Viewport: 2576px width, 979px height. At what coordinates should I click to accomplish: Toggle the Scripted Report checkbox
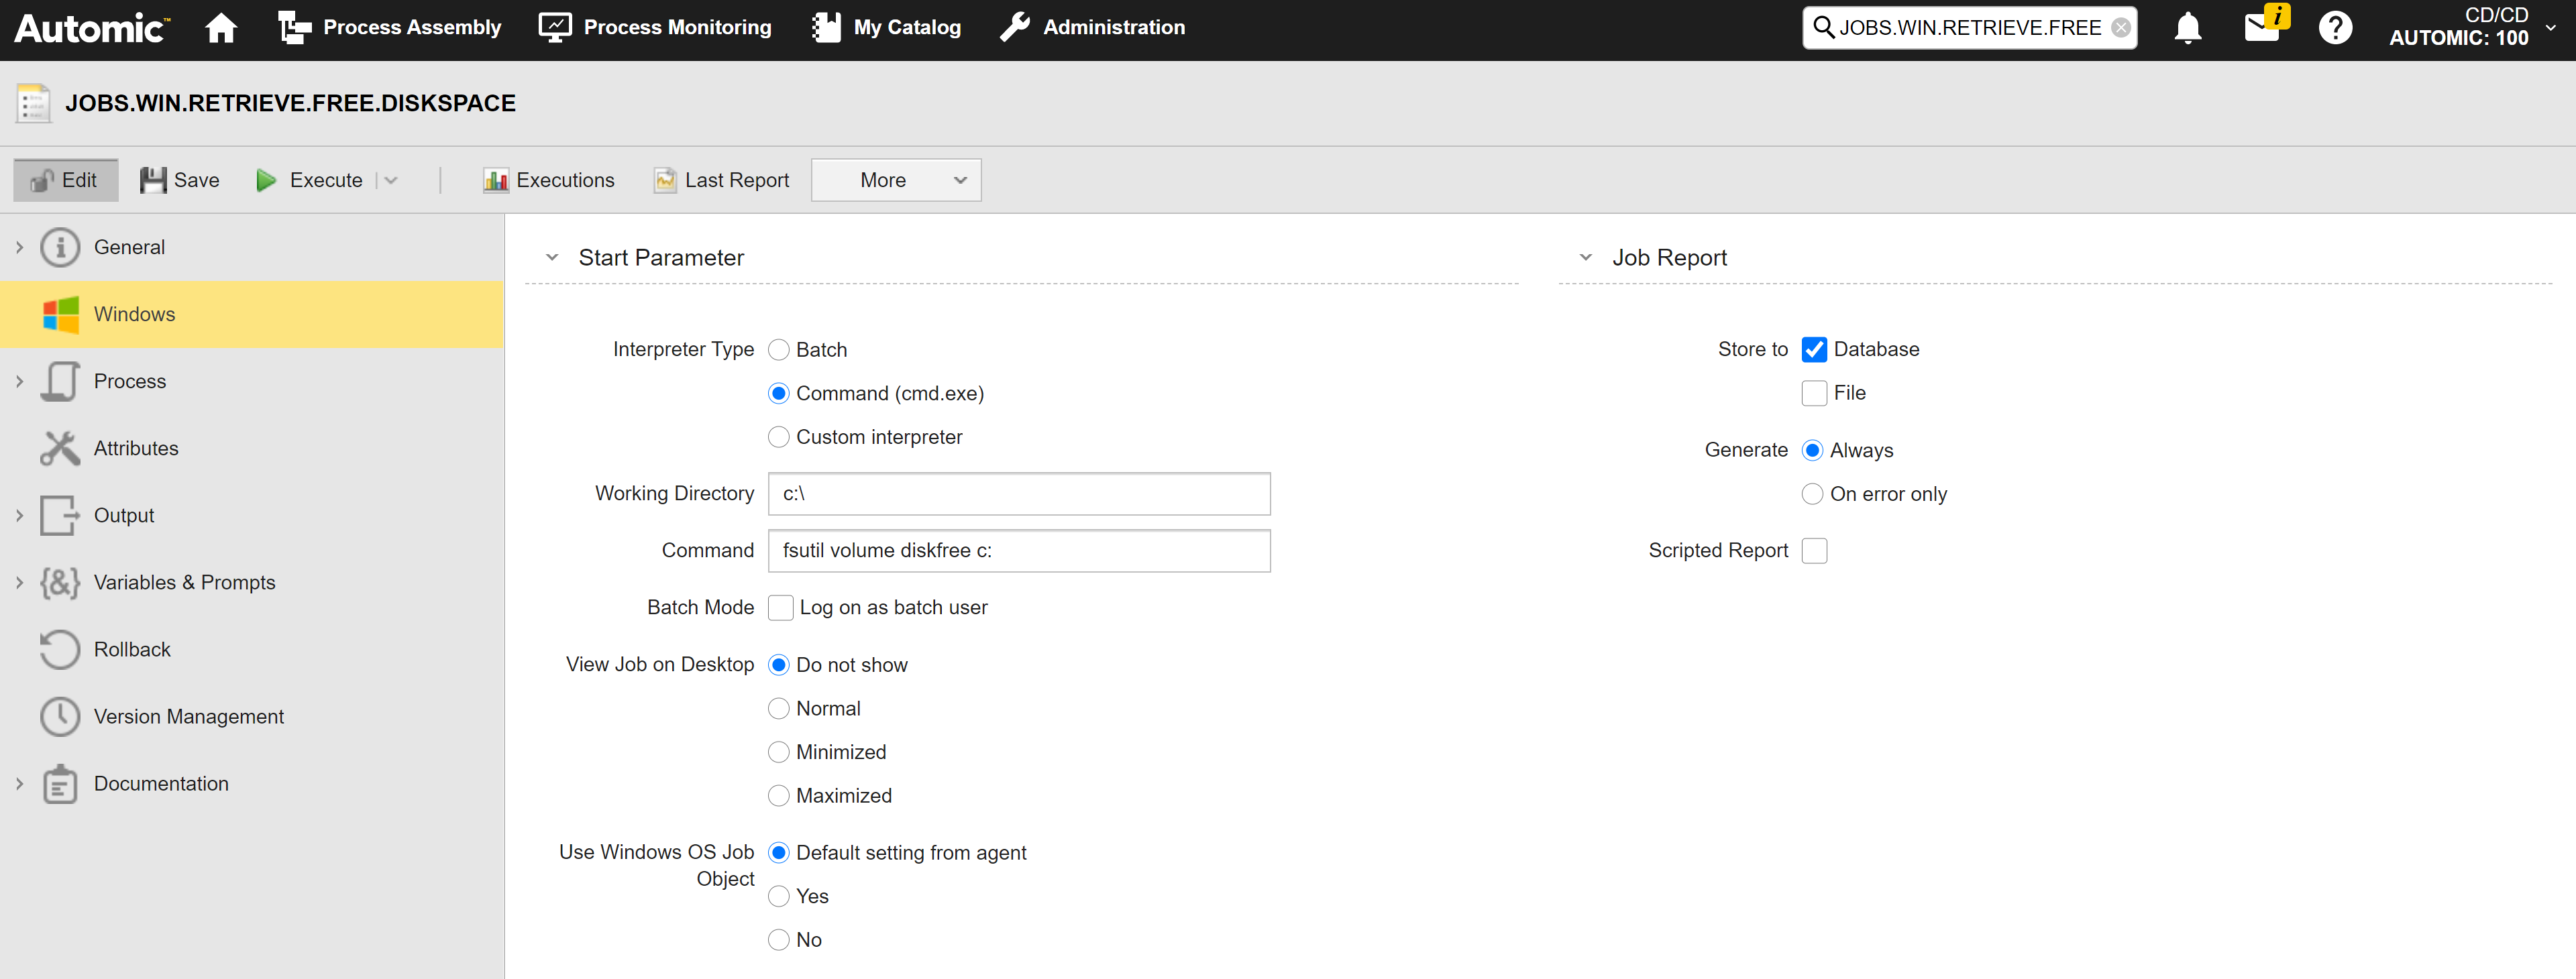click(x=1814, y=551)
